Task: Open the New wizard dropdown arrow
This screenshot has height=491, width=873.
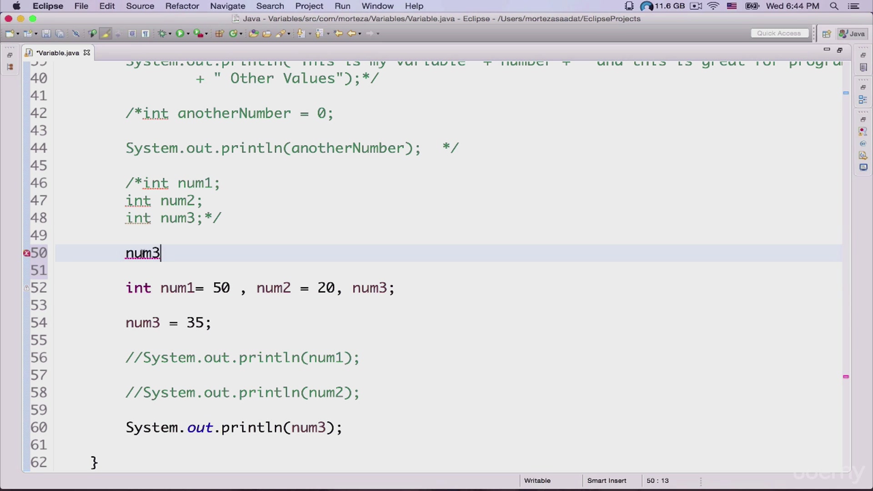Action: click(x=18, y=34)
